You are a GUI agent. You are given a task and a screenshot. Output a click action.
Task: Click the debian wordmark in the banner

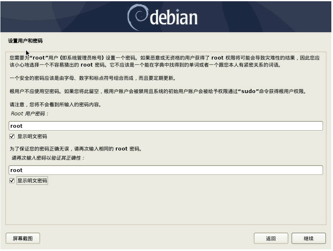click(x=173, y=18)
